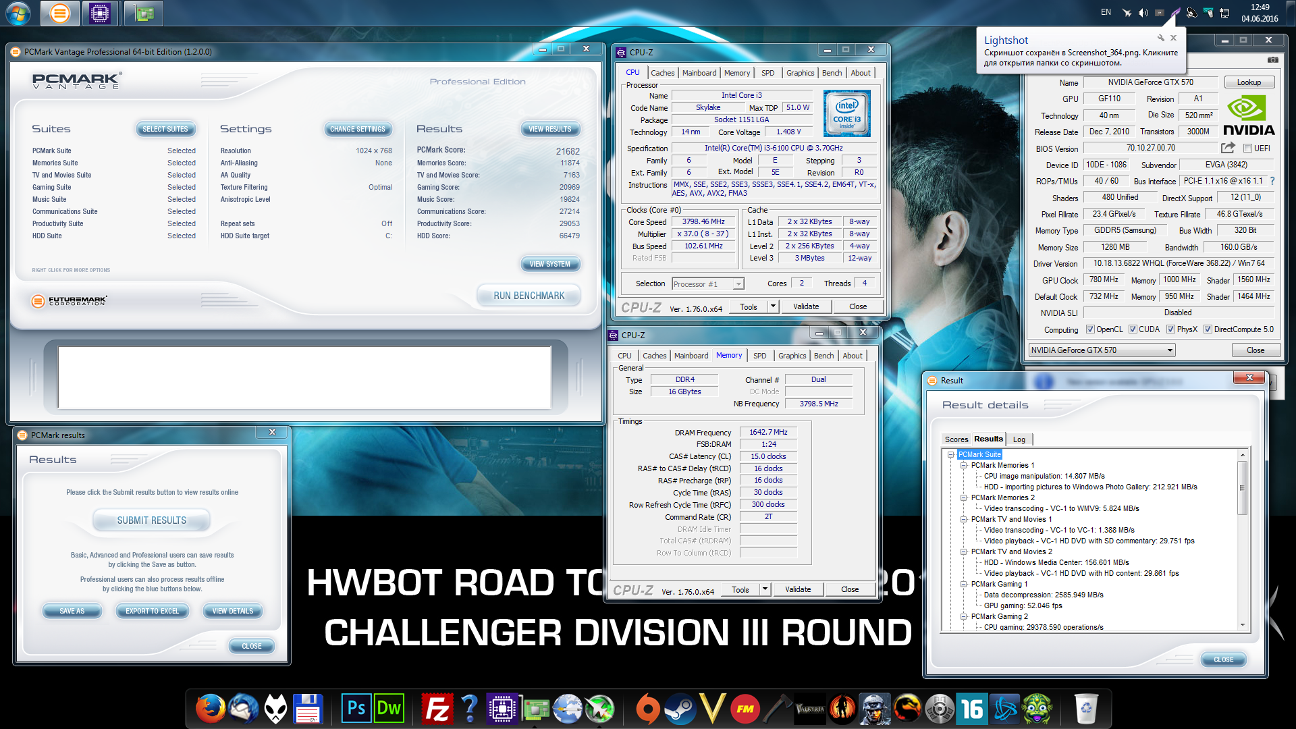The image size is (1296, 729).
Task: Open Tools dropdown arrow in lower CPU-Z window
Action: pyautogui.click(x=765, y=589)
